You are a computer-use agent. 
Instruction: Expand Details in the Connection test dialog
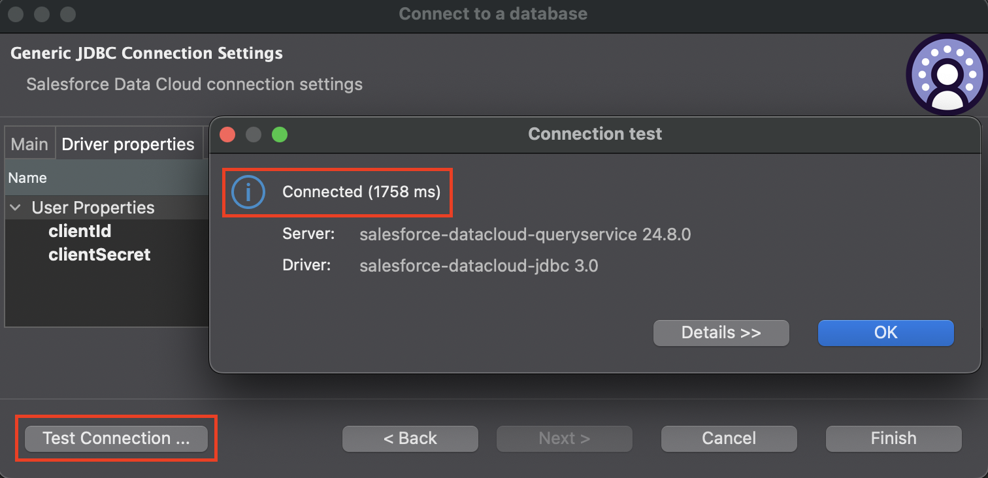coord(721,332)
